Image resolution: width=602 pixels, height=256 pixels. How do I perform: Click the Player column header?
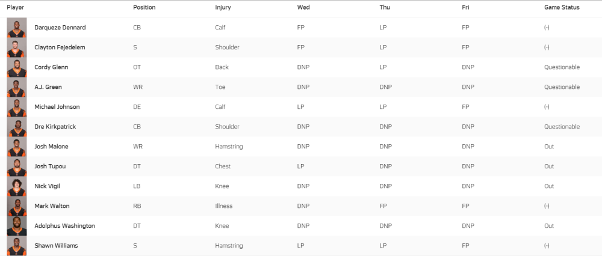tap(16, 7)
